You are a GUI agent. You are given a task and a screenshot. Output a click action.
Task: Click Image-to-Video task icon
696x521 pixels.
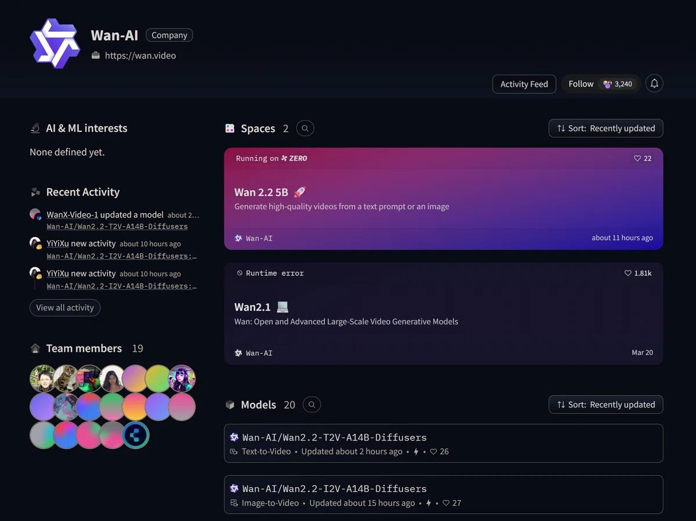[x=234, y=503]
